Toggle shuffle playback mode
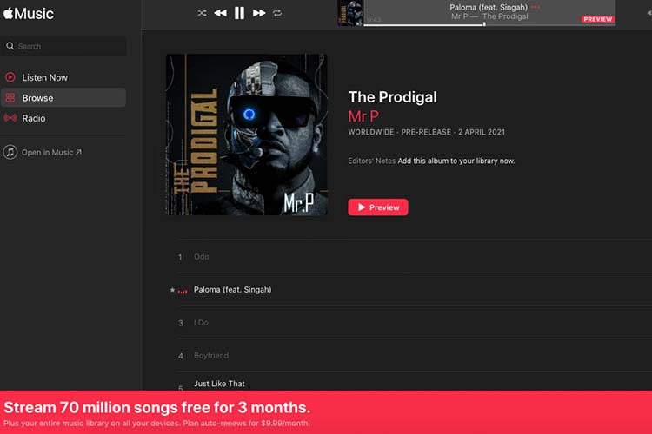 (202, 13)
